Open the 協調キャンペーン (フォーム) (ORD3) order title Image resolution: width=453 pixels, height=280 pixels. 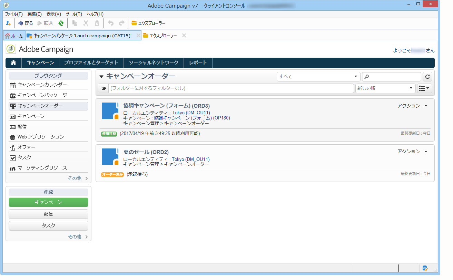tap(166, 106)
